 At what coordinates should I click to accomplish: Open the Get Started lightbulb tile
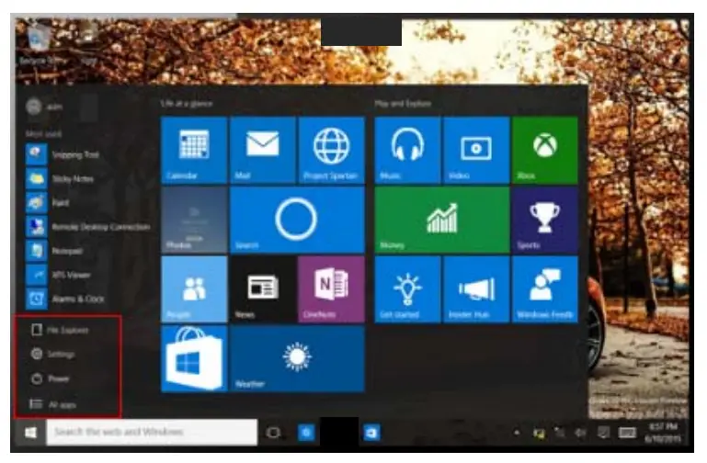click(407, 289)
